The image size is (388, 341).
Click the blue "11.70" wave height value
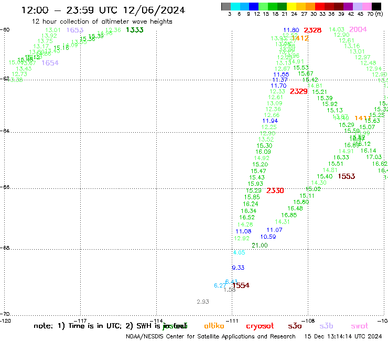pyautogui.click(x=278, y=86)
